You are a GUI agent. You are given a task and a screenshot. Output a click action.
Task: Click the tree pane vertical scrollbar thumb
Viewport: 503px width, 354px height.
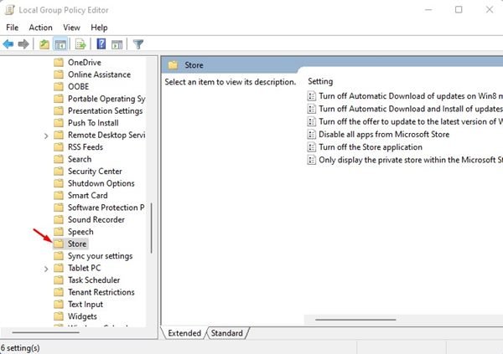(151, 228)
